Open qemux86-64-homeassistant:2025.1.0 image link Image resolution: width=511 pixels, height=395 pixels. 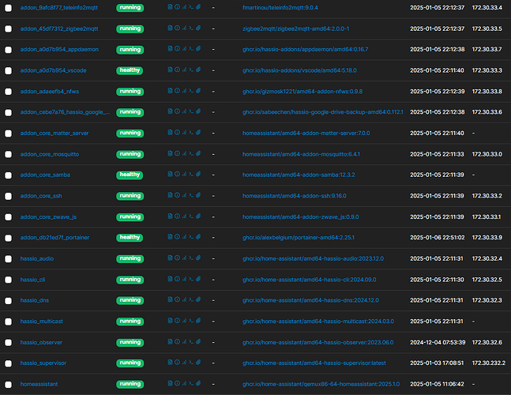click(321, 384)
